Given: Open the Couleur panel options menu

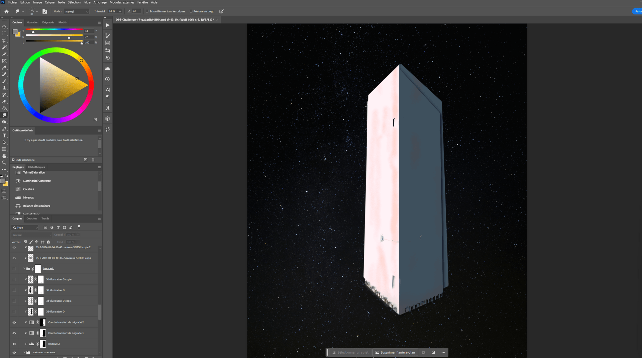Looking at the screenshot, I should [x=99, y=23].
